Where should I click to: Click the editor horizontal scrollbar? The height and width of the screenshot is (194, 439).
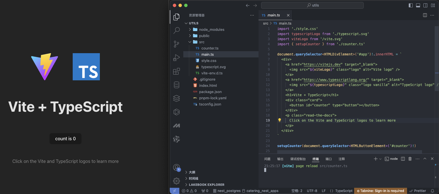point(349,152)
